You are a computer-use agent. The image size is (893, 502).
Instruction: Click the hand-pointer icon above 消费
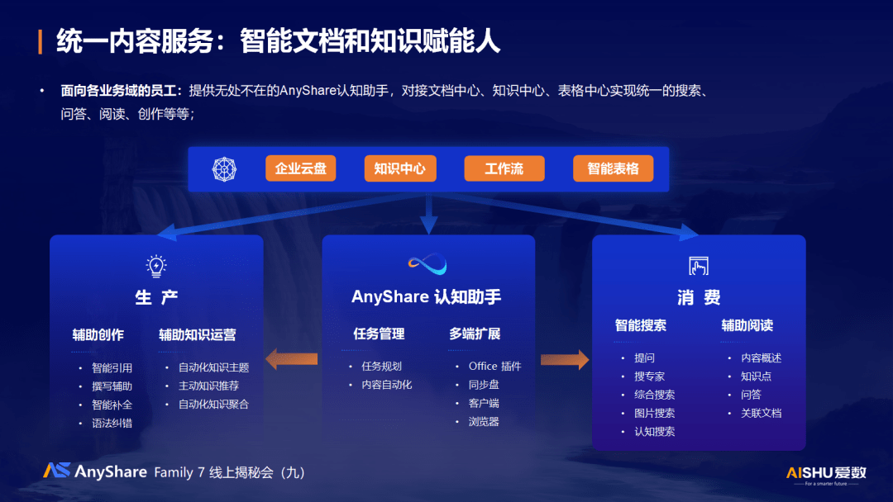(x=698, y=266)
